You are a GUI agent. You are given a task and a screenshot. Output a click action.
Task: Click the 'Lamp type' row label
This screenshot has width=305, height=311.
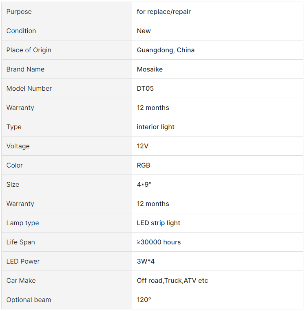pos(22,223)
